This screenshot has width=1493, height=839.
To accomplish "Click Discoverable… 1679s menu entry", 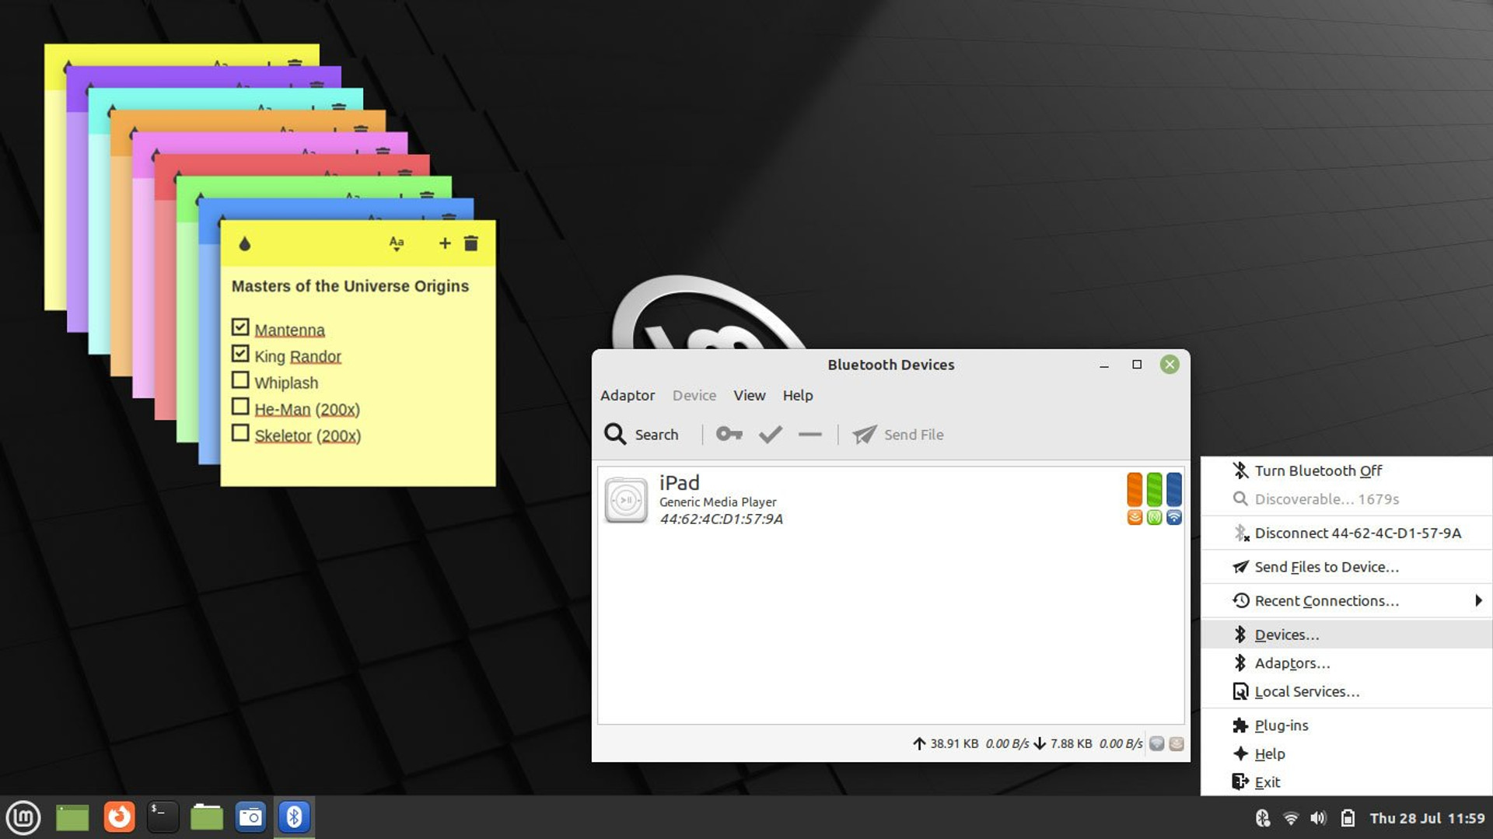I will tap(1346, 499).
